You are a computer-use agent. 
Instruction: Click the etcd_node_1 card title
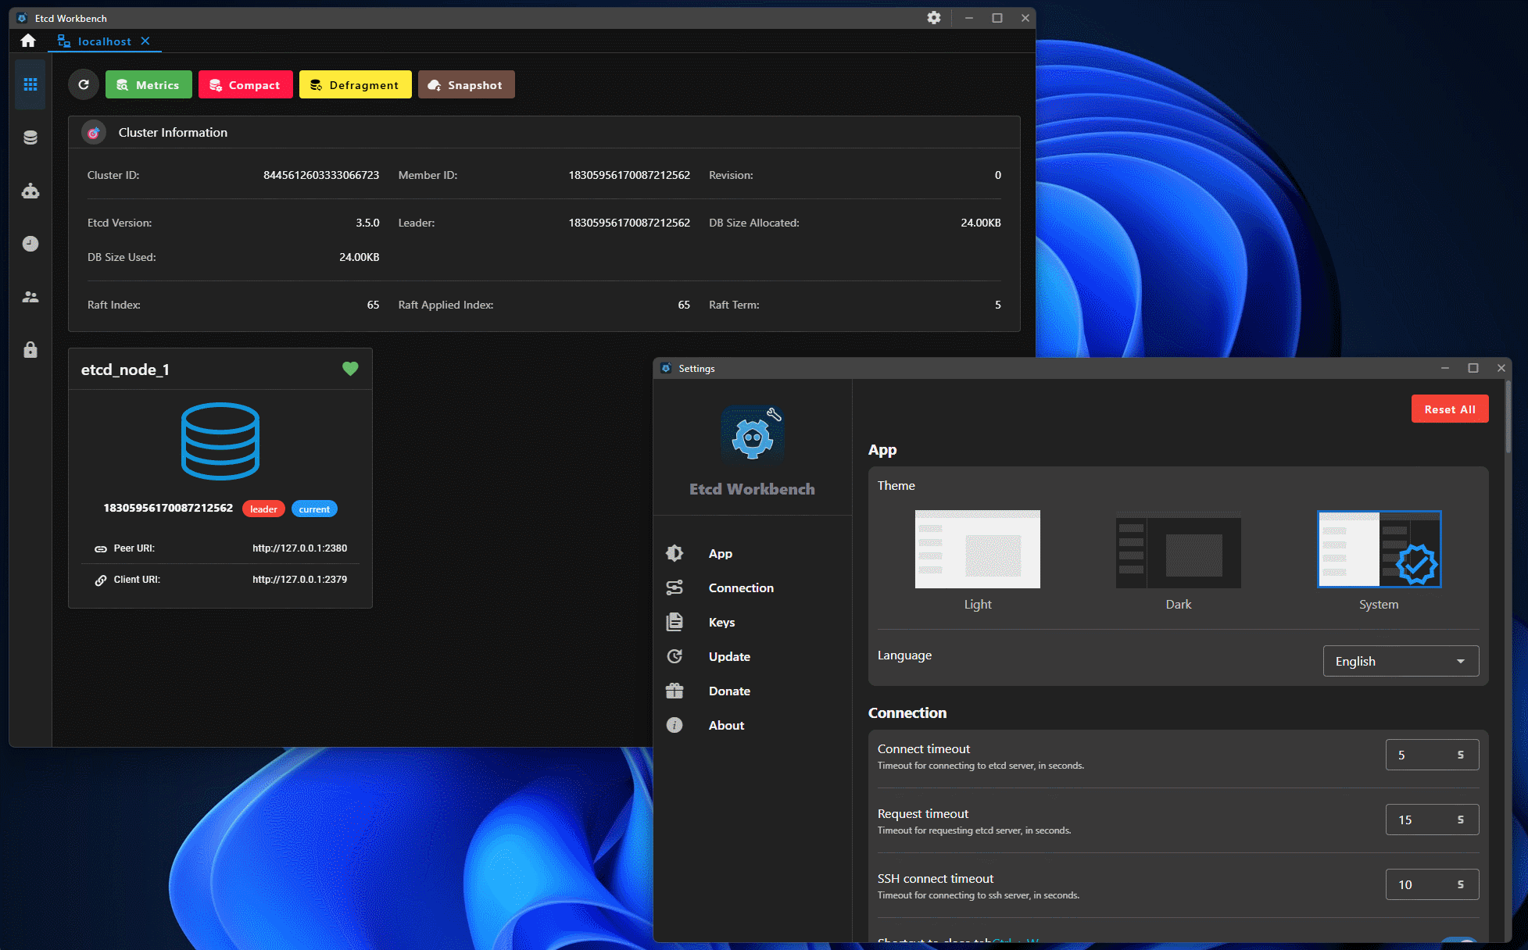pyautogui.click(x=125, y=370)
